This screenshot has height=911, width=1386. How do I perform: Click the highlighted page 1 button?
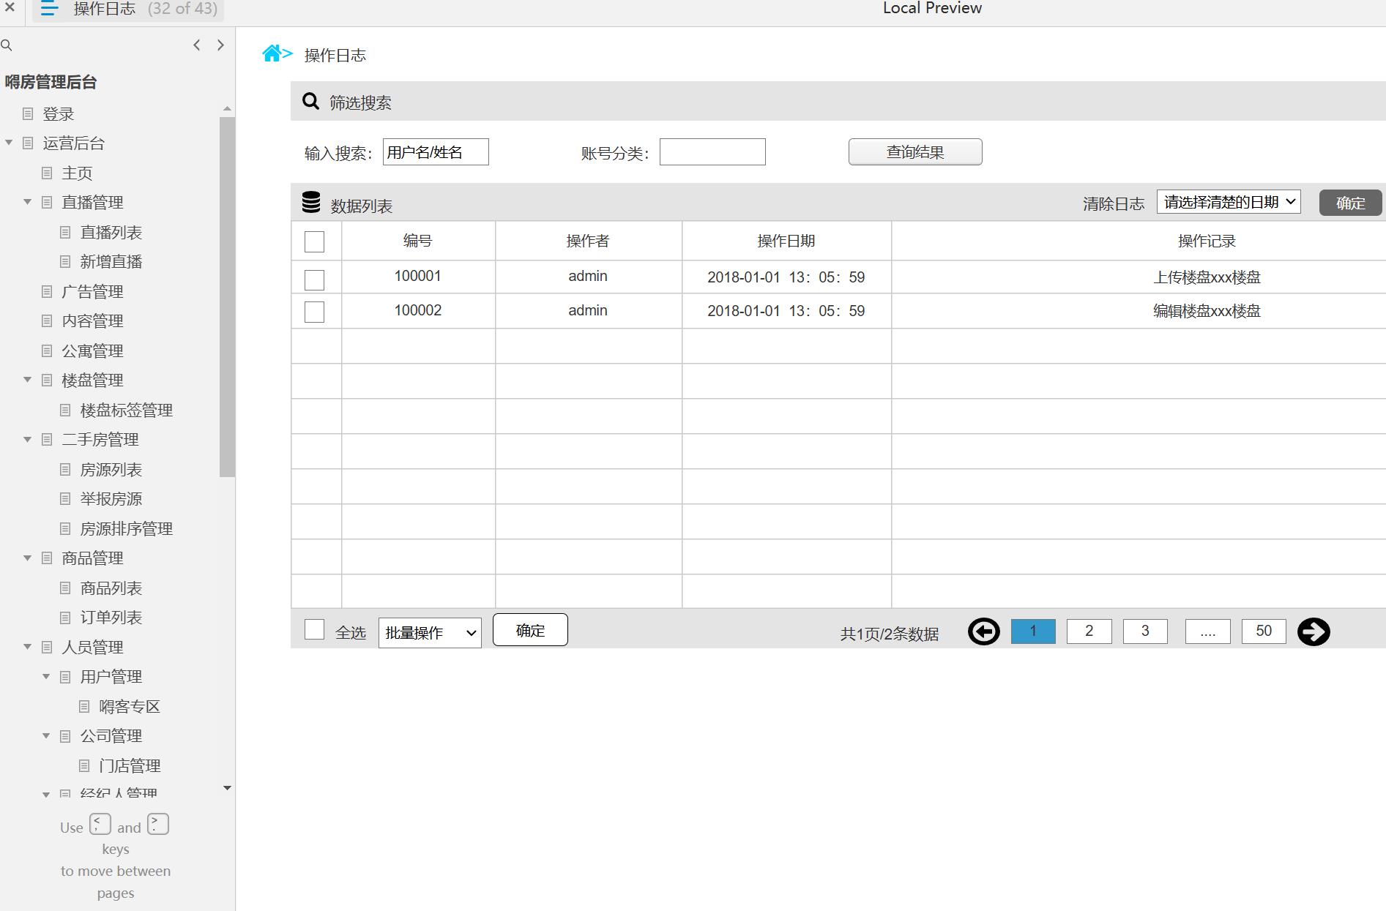1033,631
